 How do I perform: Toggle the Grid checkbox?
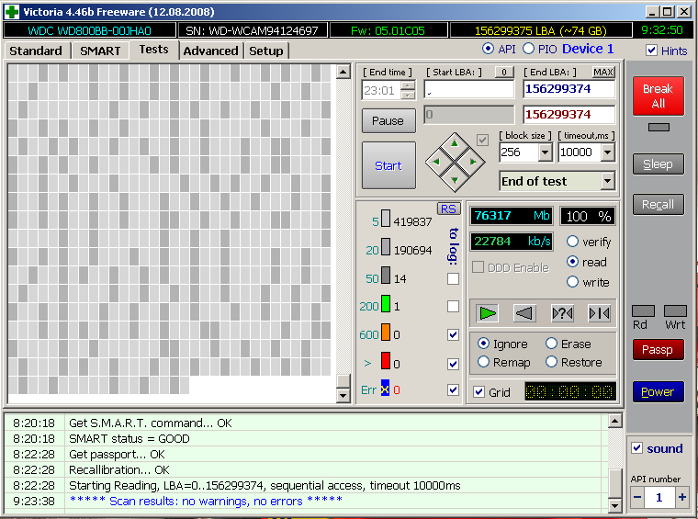tap(479, 392)
